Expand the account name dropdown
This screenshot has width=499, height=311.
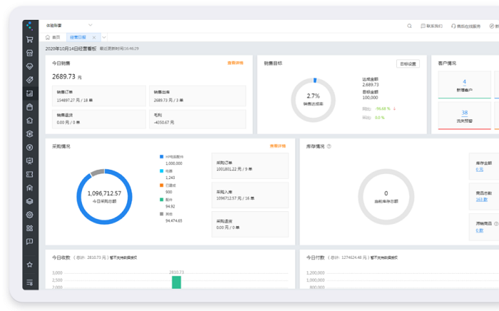(69, 25)
